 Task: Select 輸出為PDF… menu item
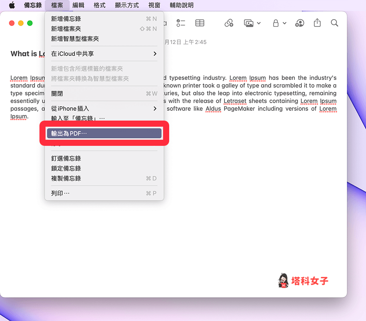(x=104, y=134)
